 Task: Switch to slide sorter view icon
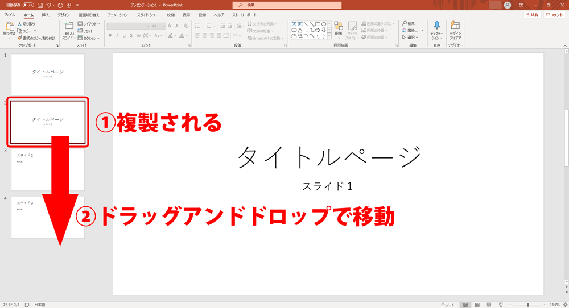[477, 305]
